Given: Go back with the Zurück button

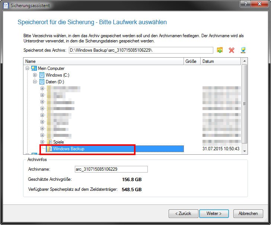Looking at the screenshot, I should pyautogui.click(x=184, y=213).
